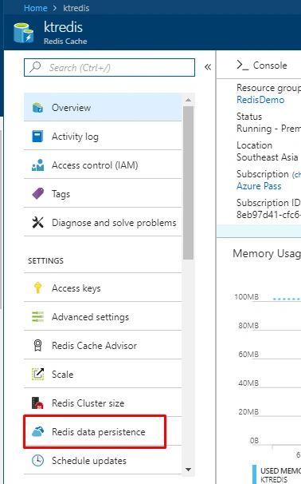Open the Azure Pass subscription link
The width and height of the screenshot is (301, 484).
(x=259, y=186)
